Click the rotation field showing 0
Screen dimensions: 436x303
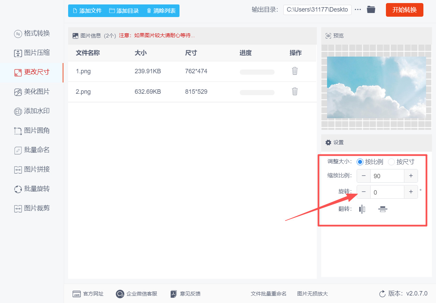tap(387, 192)
